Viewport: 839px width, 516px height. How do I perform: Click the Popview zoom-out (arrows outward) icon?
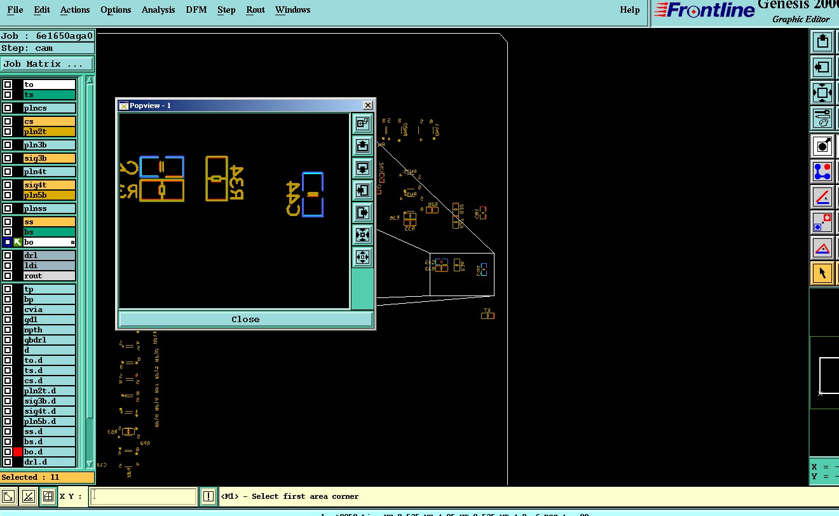362,257
